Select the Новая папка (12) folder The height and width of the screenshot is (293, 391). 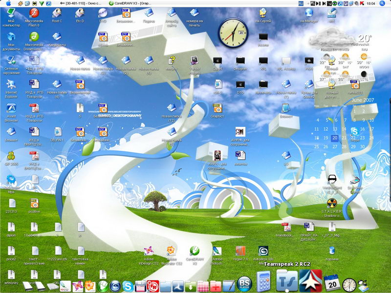point(172,113)
